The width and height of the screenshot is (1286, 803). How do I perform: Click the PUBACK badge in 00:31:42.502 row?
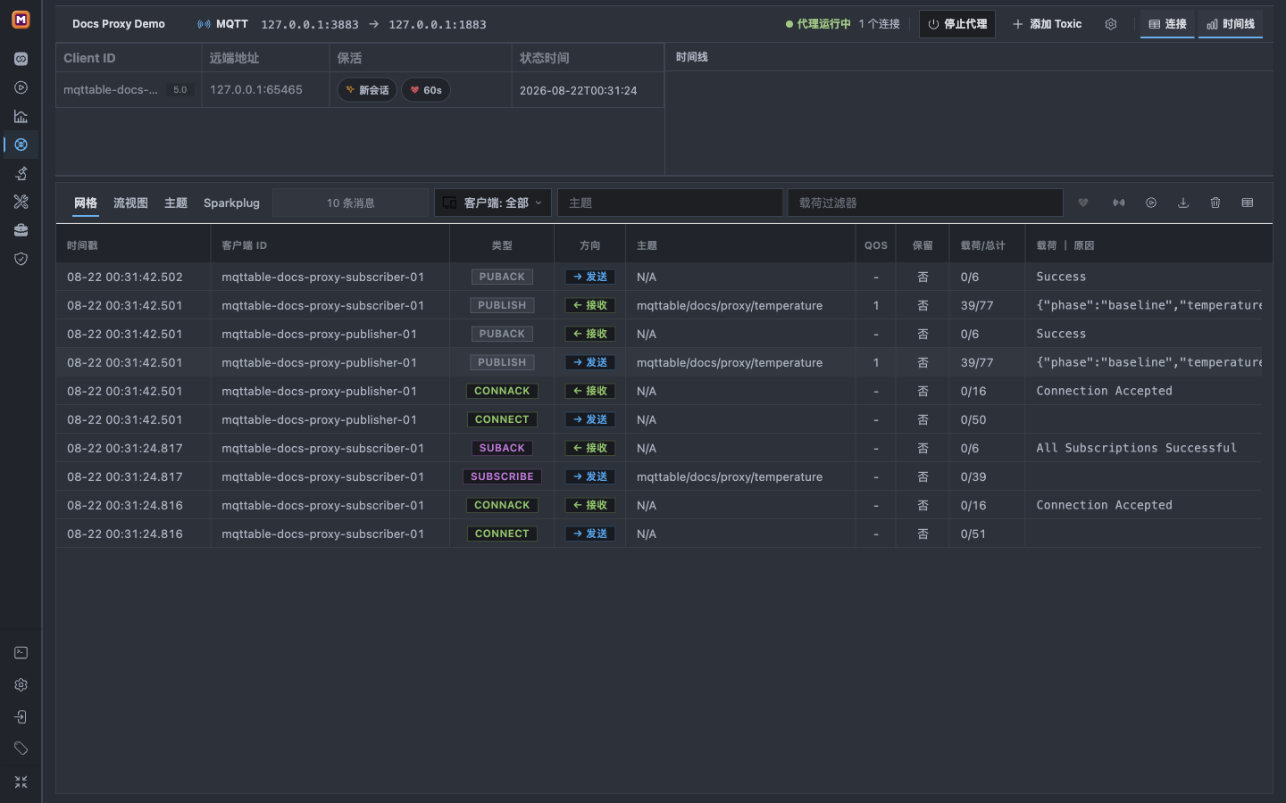coord(502,277)
